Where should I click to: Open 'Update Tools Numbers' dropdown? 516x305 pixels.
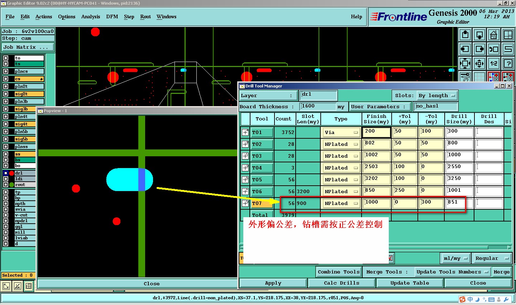click(453, 272)
